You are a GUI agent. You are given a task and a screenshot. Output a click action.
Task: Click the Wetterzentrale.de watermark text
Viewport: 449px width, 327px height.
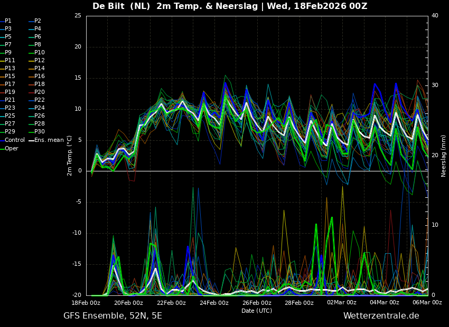tap(381, 316)
